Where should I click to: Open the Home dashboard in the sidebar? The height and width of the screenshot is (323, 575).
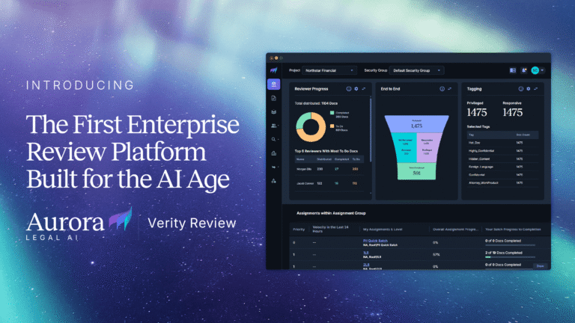pyautogui.click(x=274, y=84)
